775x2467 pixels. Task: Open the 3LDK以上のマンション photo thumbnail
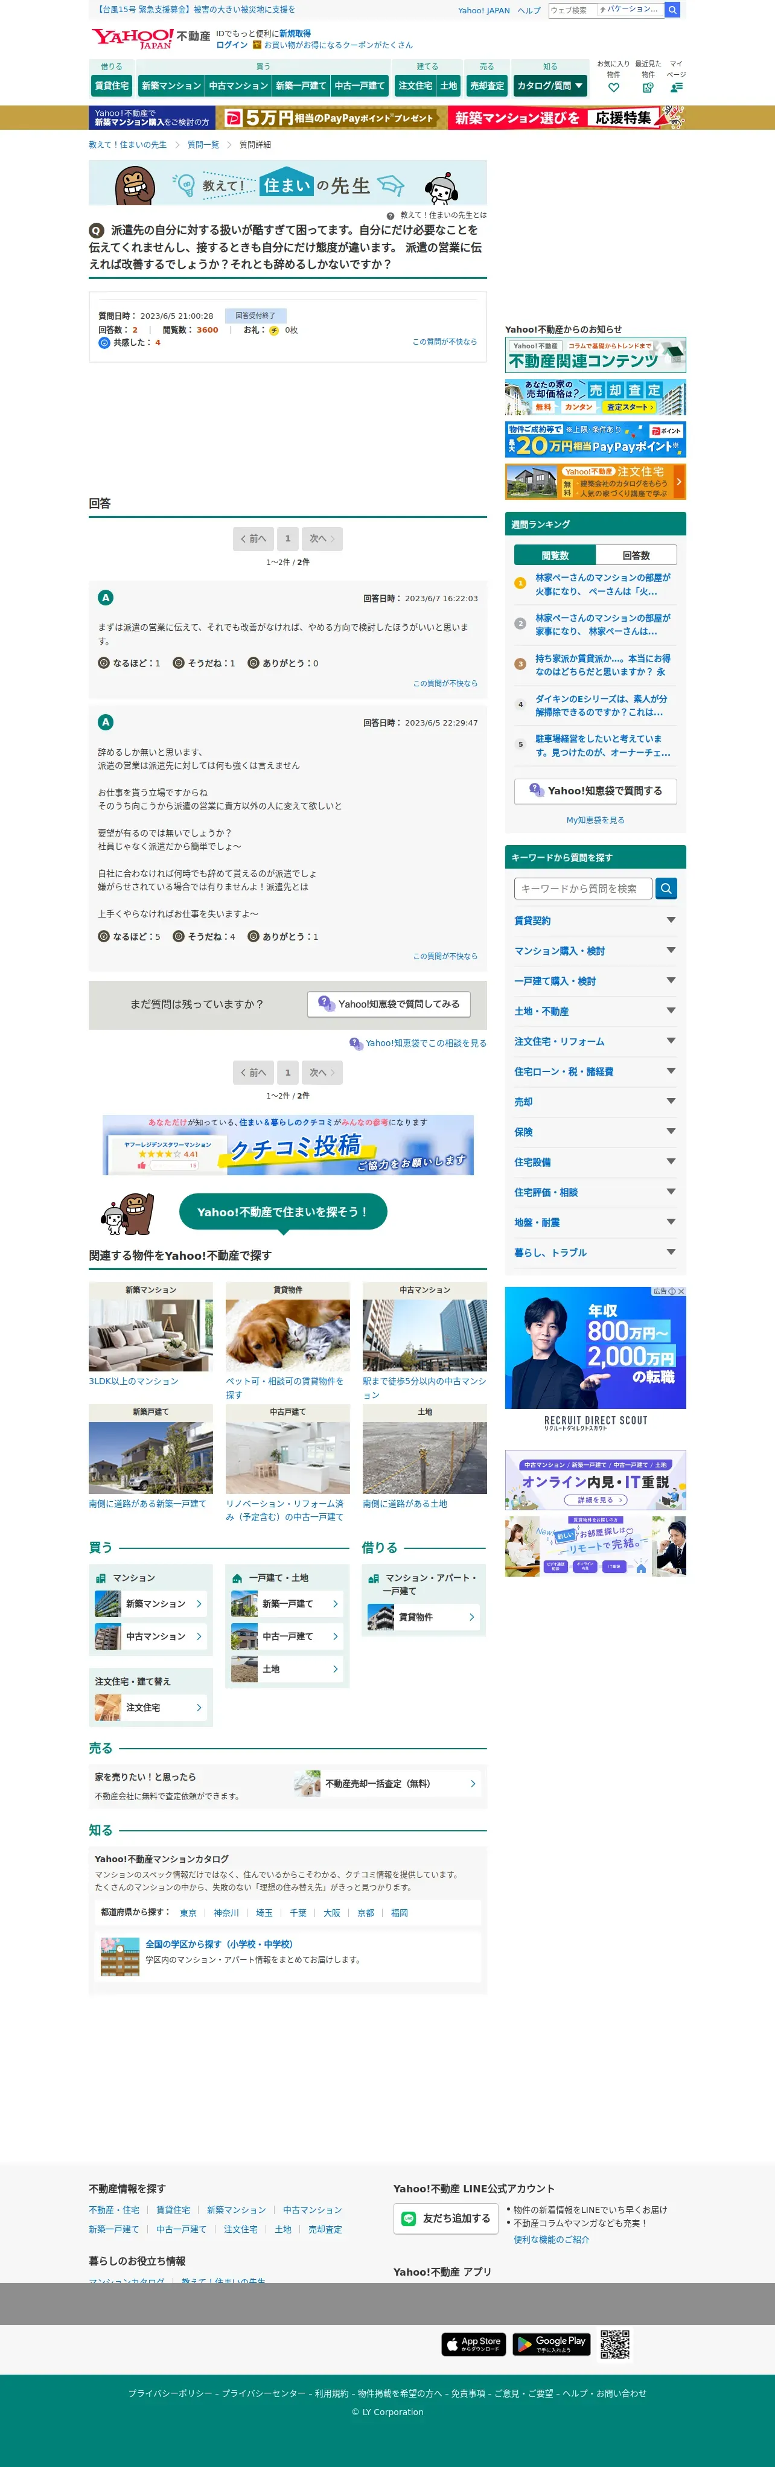[150, 1336]
